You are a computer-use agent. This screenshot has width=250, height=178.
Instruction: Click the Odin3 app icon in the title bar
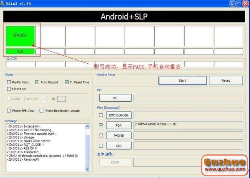2,3
